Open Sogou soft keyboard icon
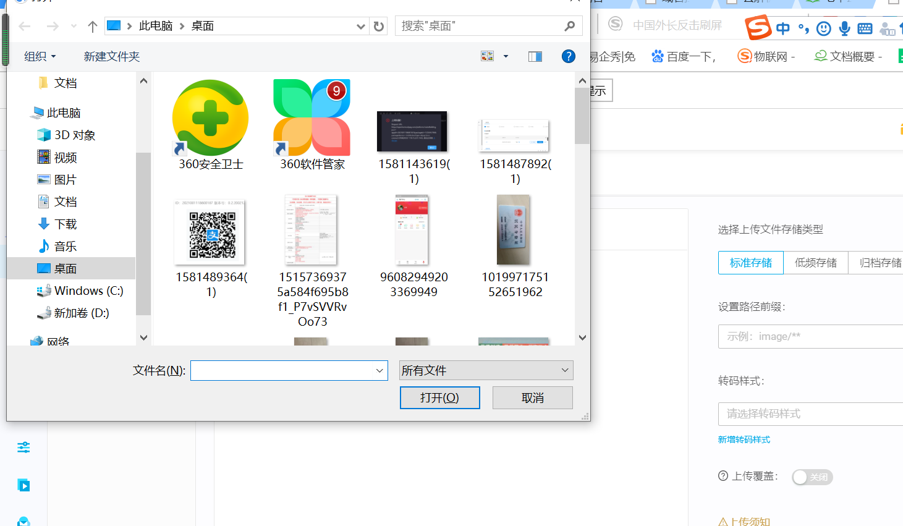Viewport: 903px width, 526px height. 865,28
